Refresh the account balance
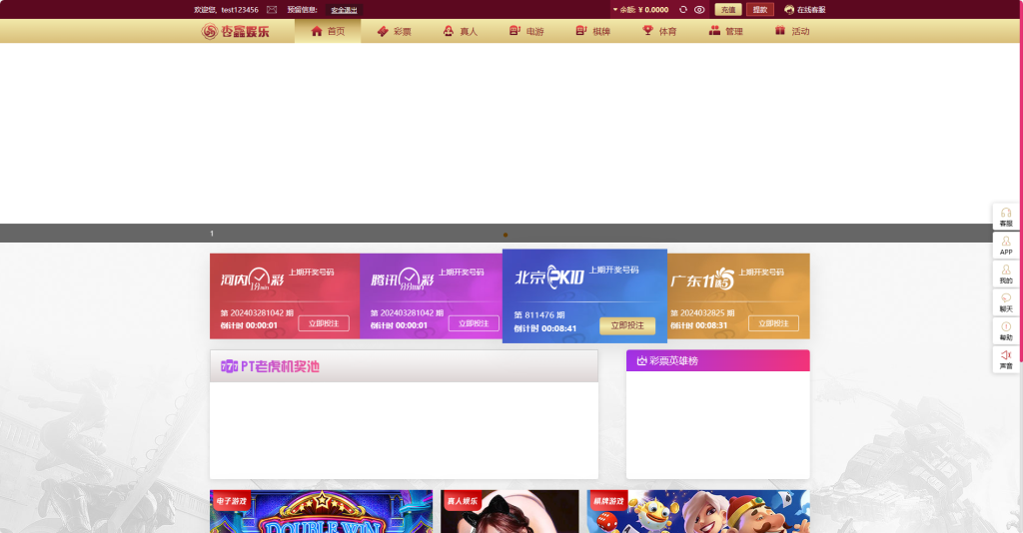 point(683,9)
